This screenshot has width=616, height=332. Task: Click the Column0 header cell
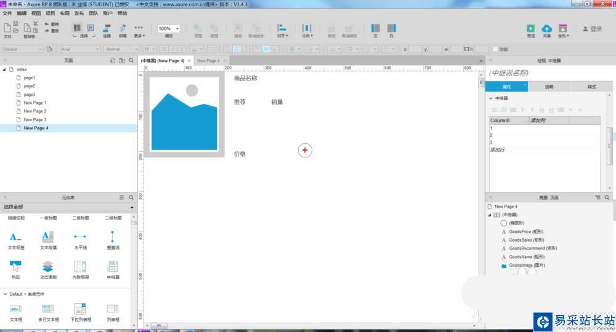[x=509, y=121]
